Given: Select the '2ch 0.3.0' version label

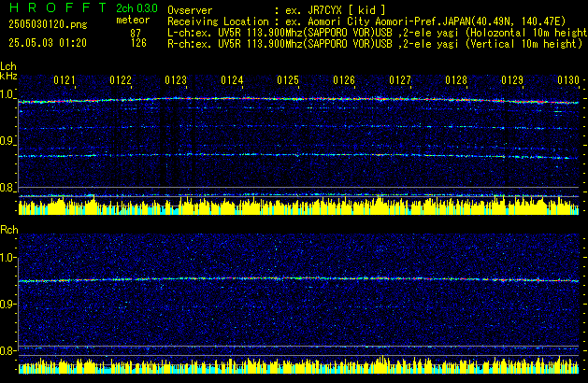Looking at the screenshot, I should [x=136, y=8].
